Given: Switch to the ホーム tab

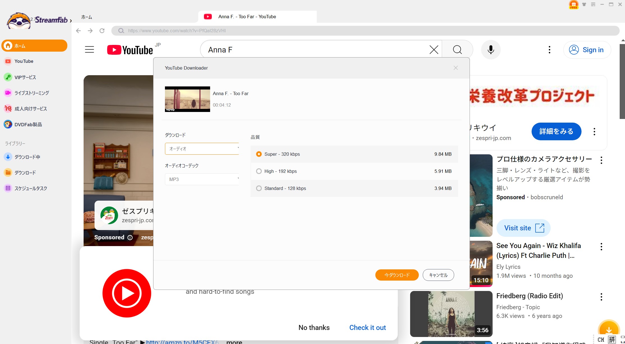Looking at the screenshot, I should click(x=87, y=17).
